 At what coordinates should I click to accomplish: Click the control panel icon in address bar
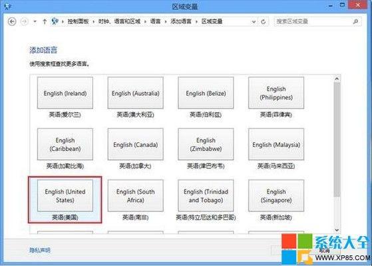point(55,21)
